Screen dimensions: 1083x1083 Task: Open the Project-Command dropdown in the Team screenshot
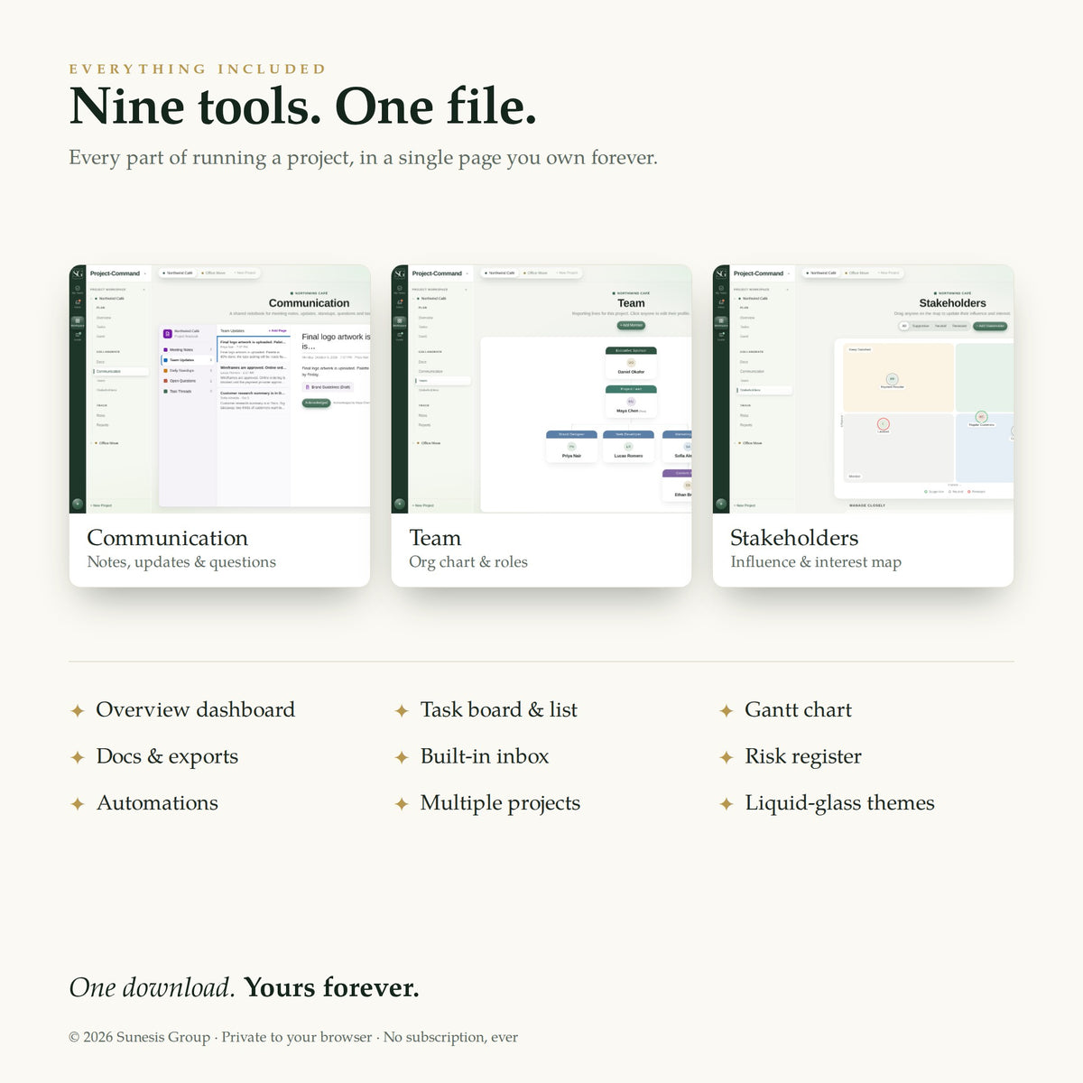click(440, 273)
